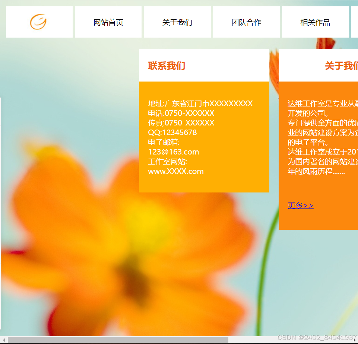
Task: Click the email address 123@163.com
Action: [x=173, y=152]
